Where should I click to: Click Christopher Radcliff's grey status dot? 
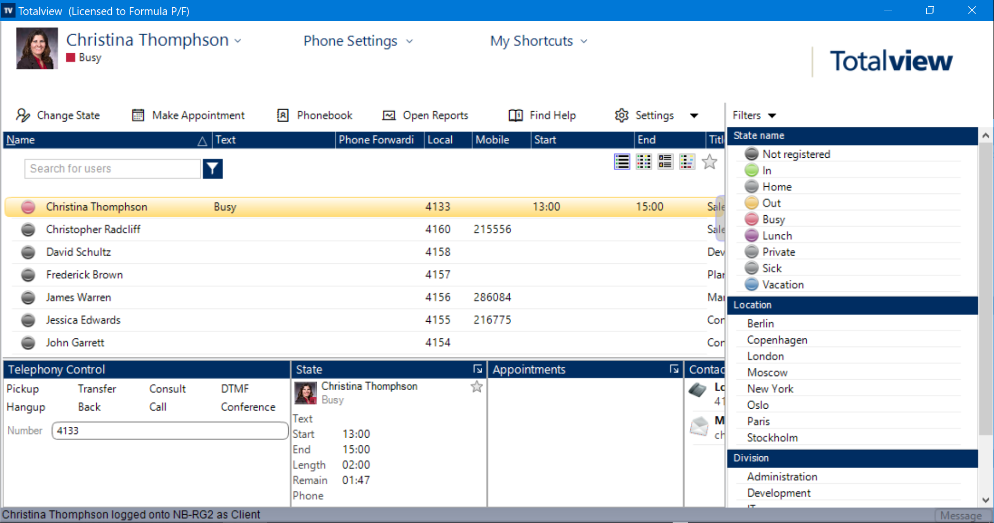click(x=28, y=230)
